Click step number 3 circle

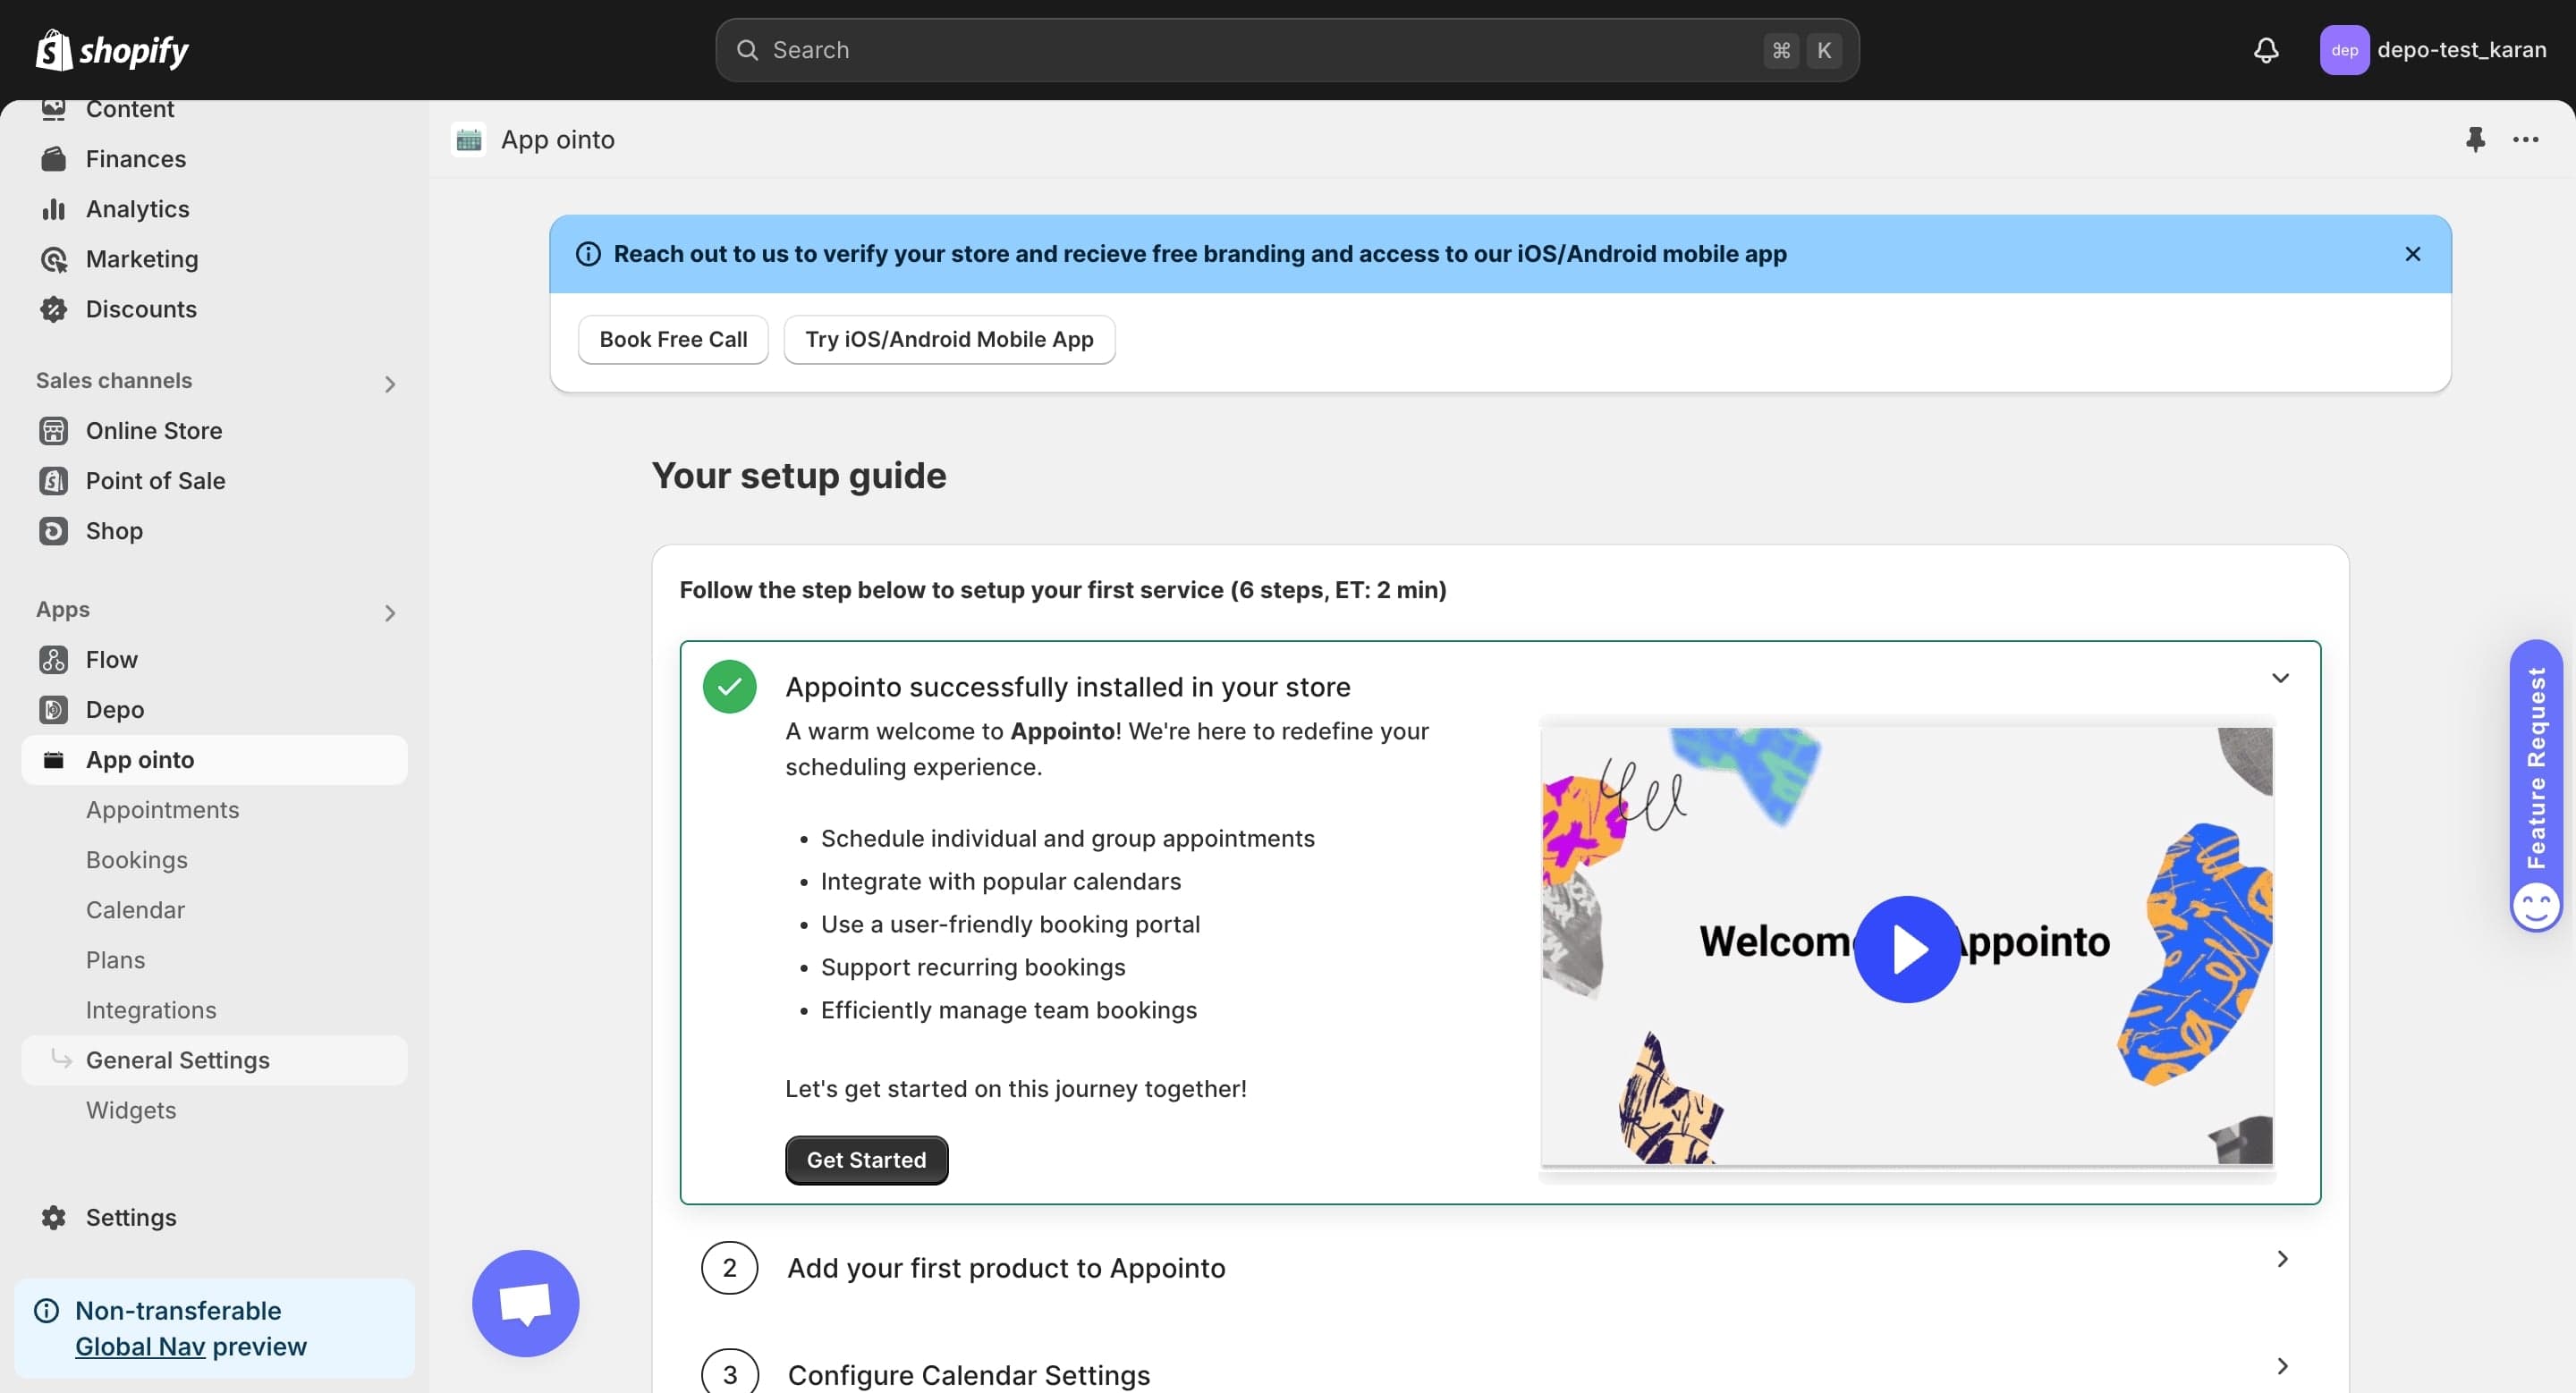(730, 1374)
